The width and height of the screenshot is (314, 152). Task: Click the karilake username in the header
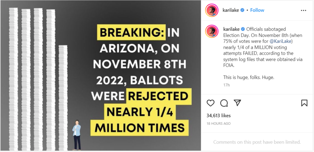(231, 10)
